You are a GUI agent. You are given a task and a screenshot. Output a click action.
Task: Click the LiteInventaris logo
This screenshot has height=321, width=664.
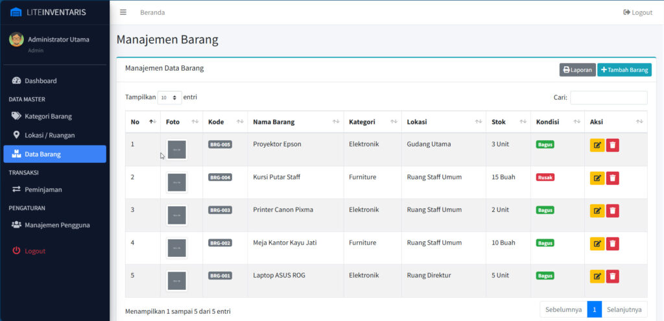click(x=48, y=12)
